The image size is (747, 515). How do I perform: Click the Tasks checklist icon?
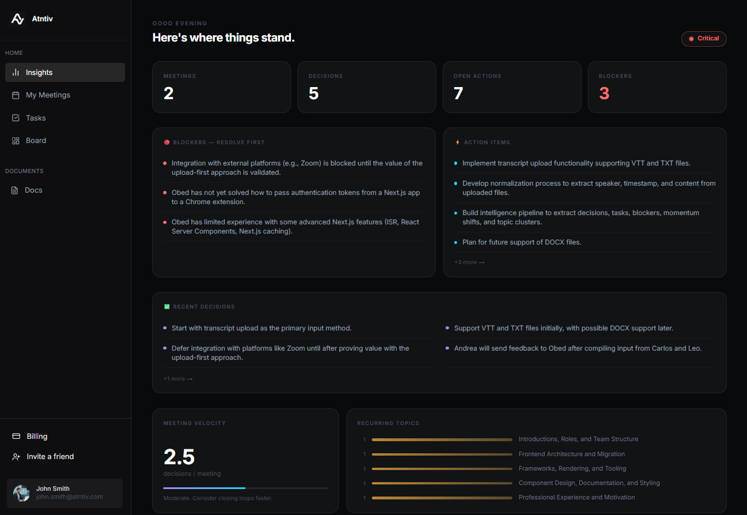click(17, 118)
